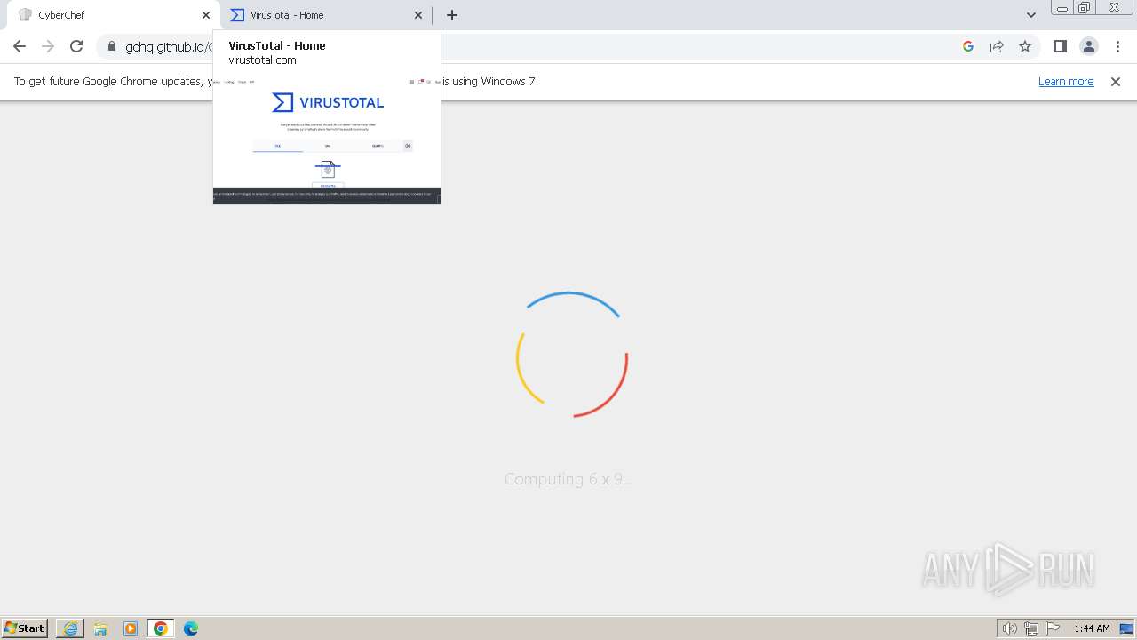
Task: Switch to the VirusTotal - Home tab
Action: pos(325,15)
